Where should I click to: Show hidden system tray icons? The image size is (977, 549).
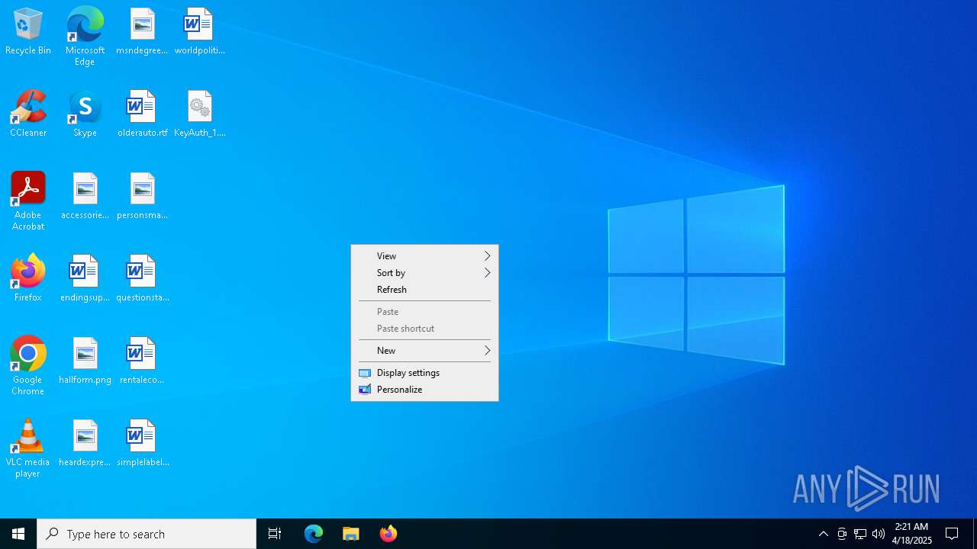click(x=823, y=534)
